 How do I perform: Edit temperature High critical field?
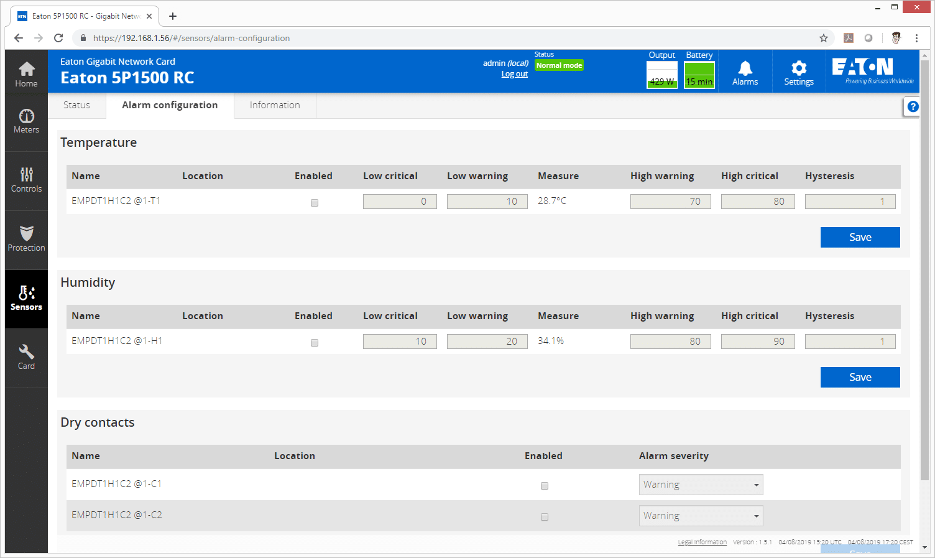tap(758, 202)
